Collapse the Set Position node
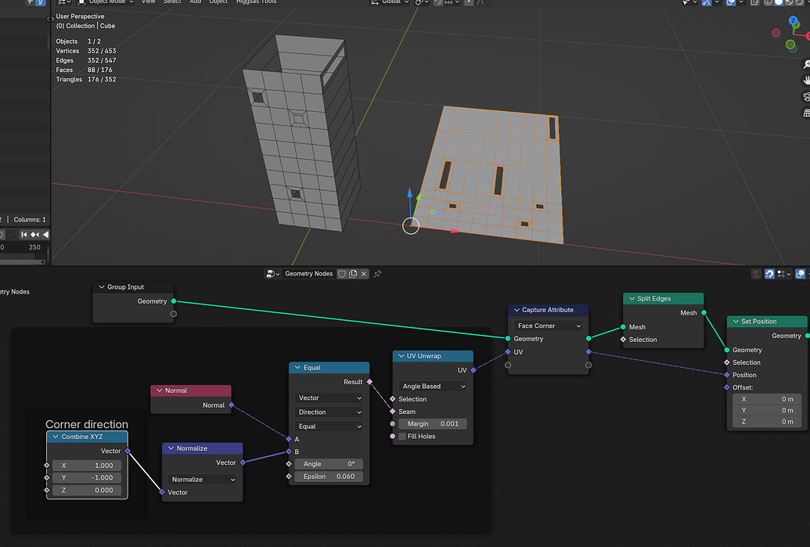Image resolution: width=810 pixels, height=547 pixels. click(x=736, y=322)
